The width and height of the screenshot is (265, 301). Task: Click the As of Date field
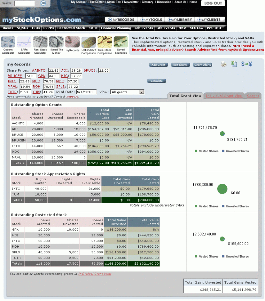click(x=86, y=92)
